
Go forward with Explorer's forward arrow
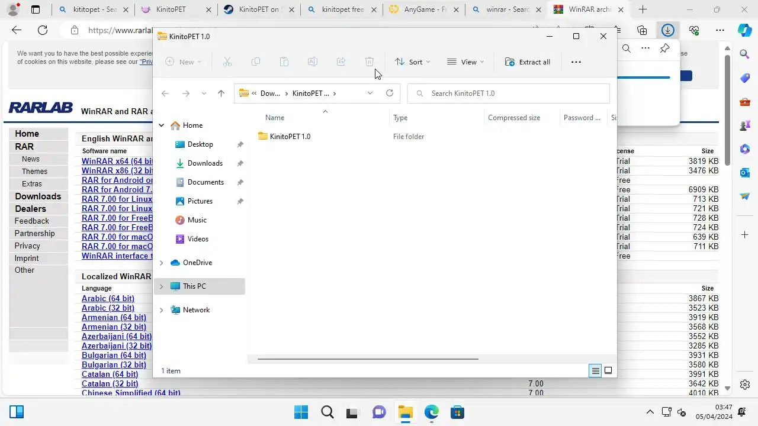185,93
